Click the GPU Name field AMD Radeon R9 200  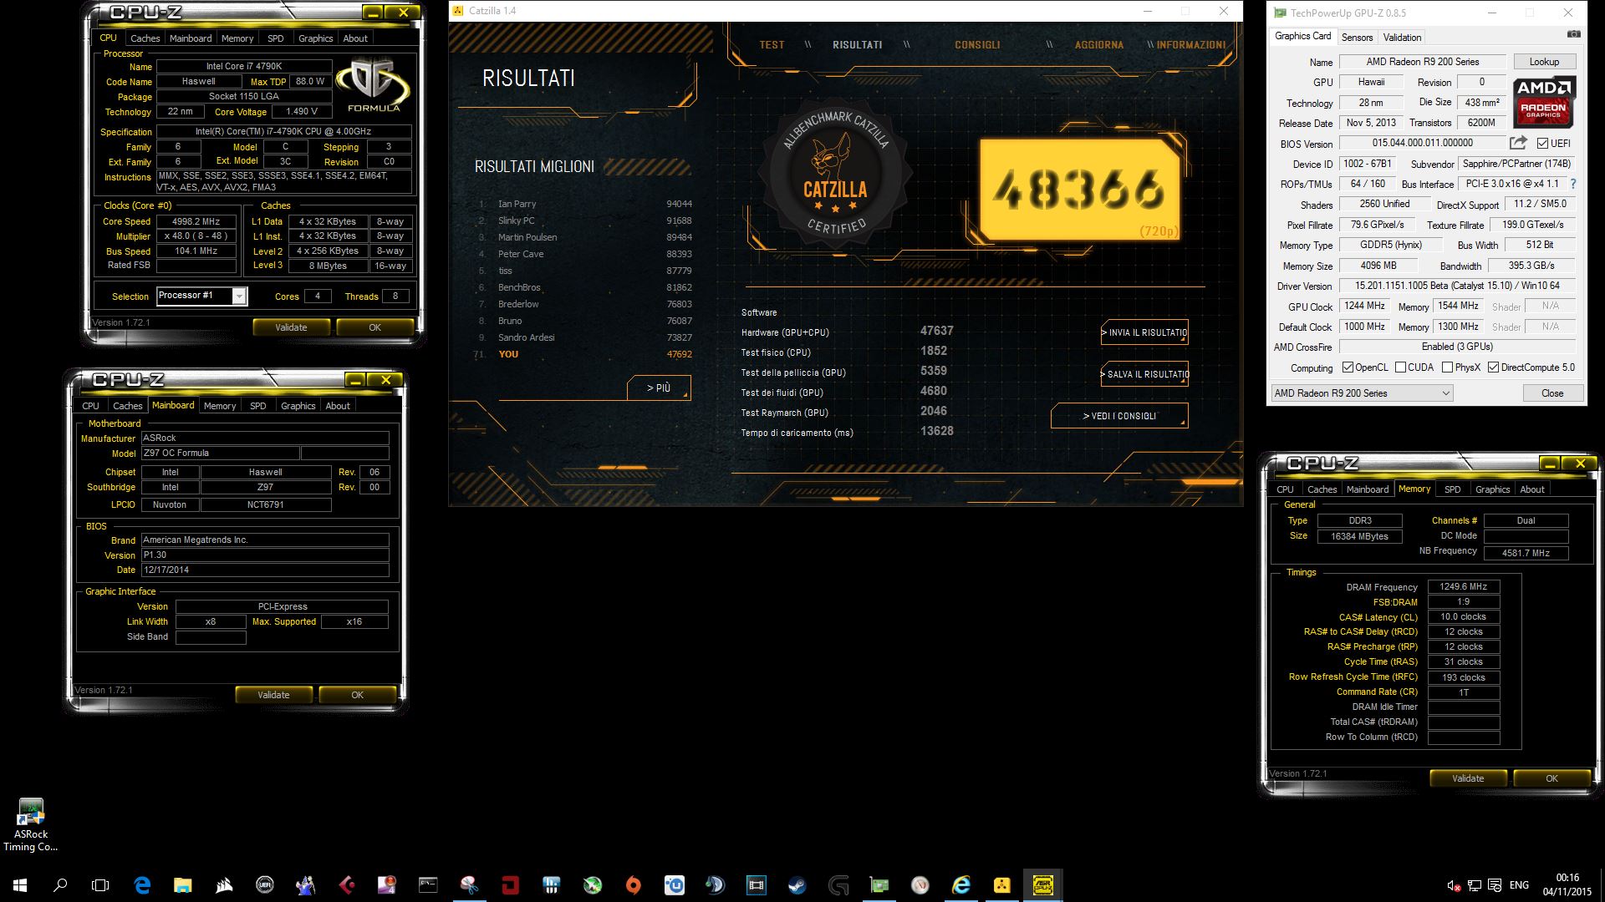point(1423,62)
